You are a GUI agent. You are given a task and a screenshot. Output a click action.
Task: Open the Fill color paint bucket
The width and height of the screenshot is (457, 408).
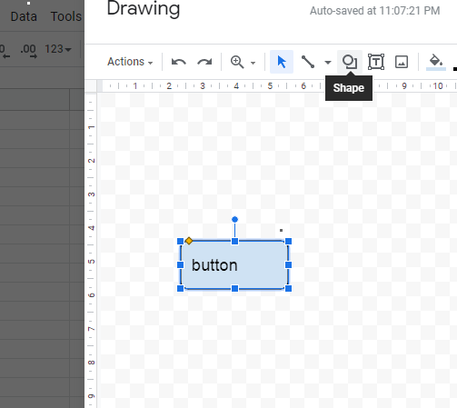click(436, 62)
